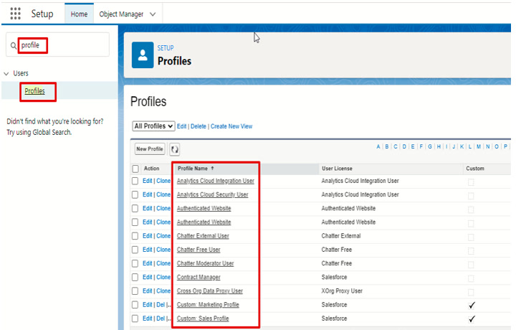Image resolution: width=516 pixels, height=330 pixels.
Task: Open the Object Manager tab
Action: point(120,14)
